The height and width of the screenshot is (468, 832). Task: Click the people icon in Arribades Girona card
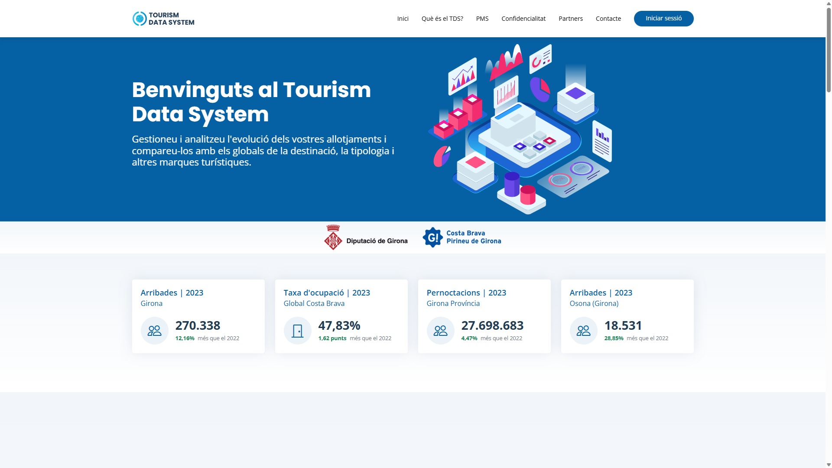pyautogui.click(x=154, y=331)
